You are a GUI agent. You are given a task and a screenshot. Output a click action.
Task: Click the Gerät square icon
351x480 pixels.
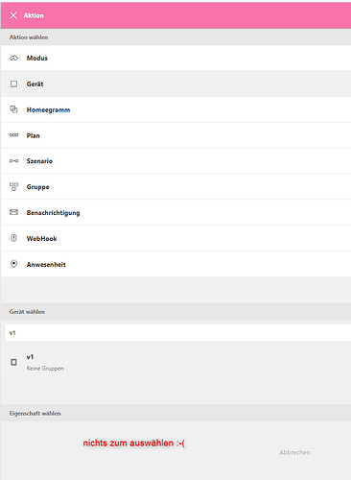click(x=13, y=84)
